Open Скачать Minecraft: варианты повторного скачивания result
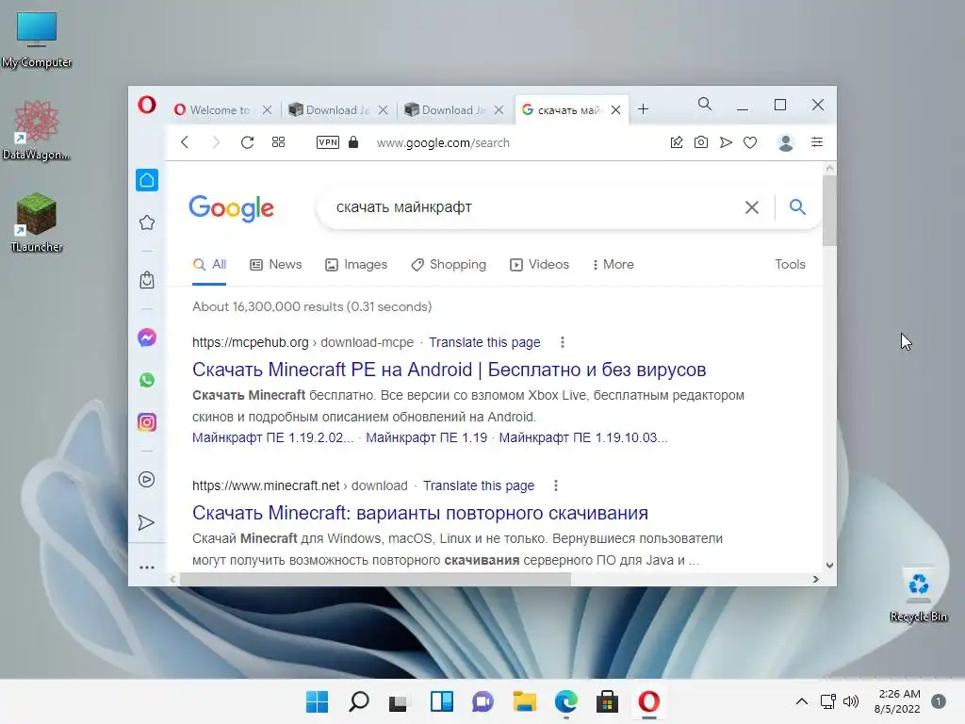Image resolution: width=965 pixels, height=724 pixels. click(419, 513)
